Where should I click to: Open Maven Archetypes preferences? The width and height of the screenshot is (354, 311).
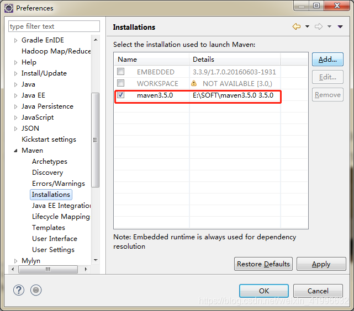pos(50,162)
